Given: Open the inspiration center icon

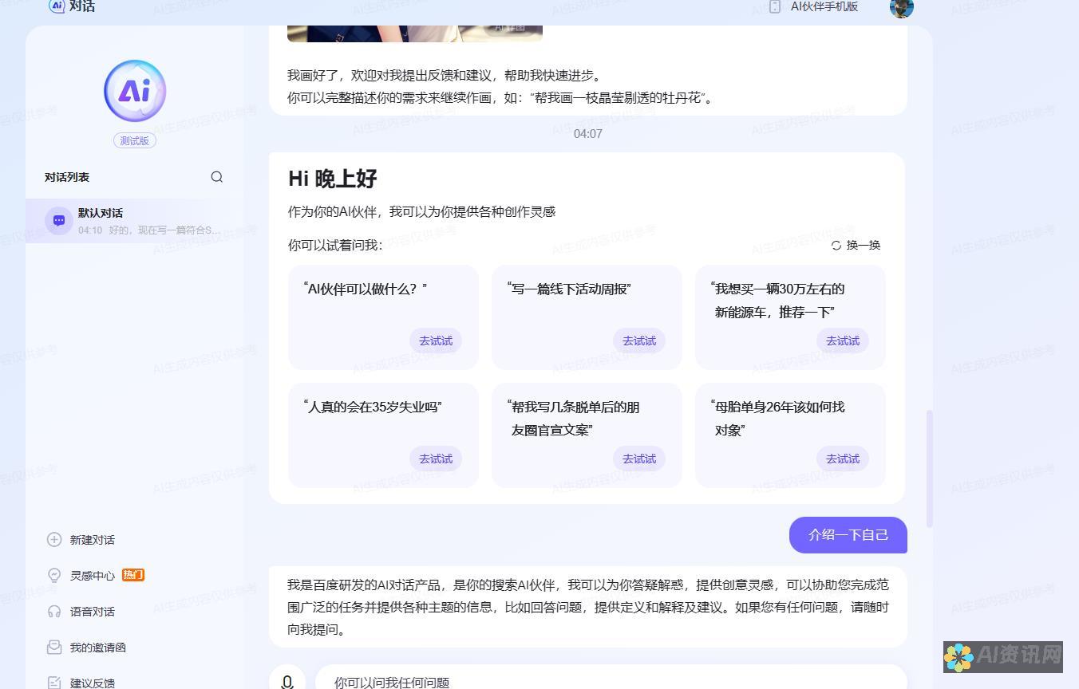Looking at the screenshot, I should (54, 576).
